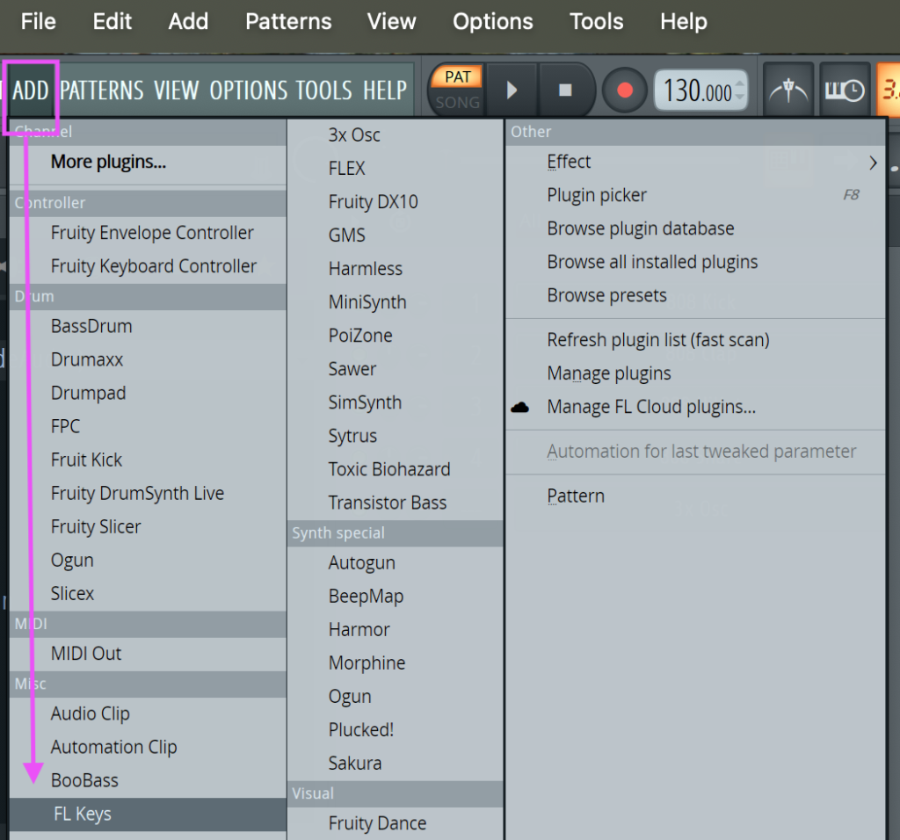
Task: Toggle the metronome icon
Action: (788, 91)
